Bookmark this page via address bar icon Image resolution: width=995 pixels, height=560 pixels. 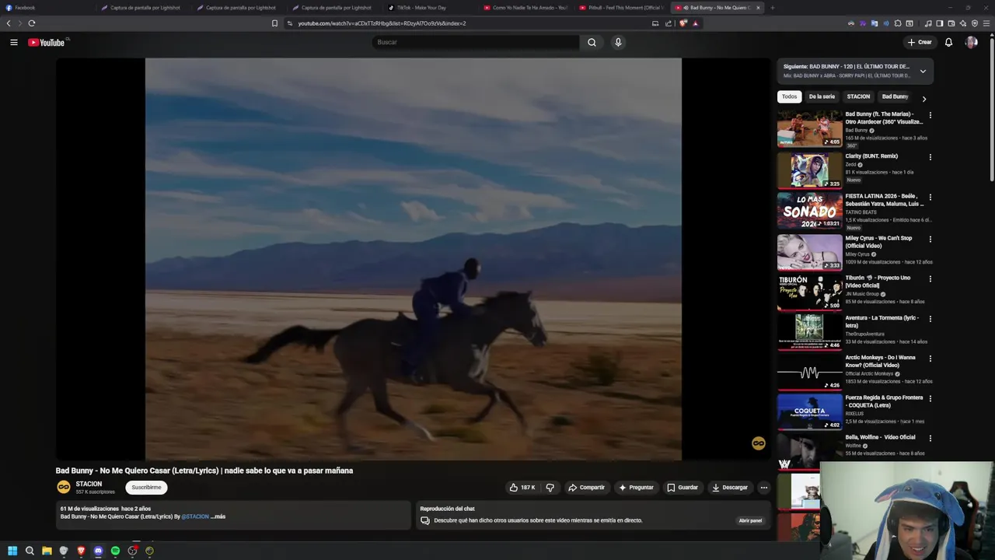(x=274, y=23)
